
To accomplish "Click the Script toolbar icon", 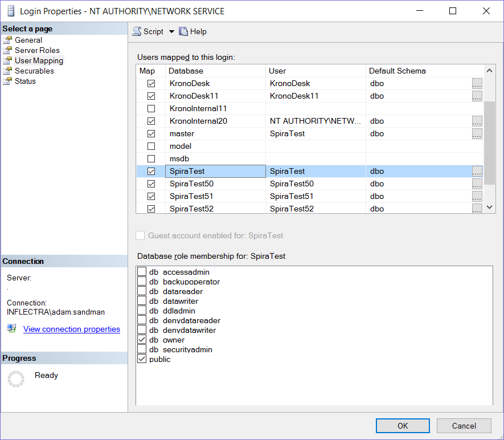I will (x=137, y=32).
